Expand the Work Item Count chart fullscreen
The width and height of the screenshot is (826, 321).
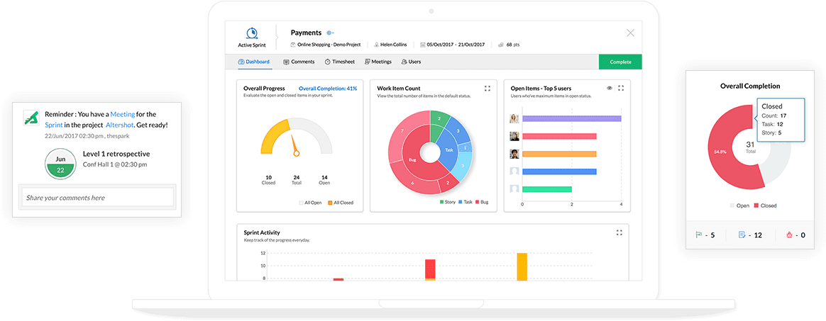click(487, 89)
